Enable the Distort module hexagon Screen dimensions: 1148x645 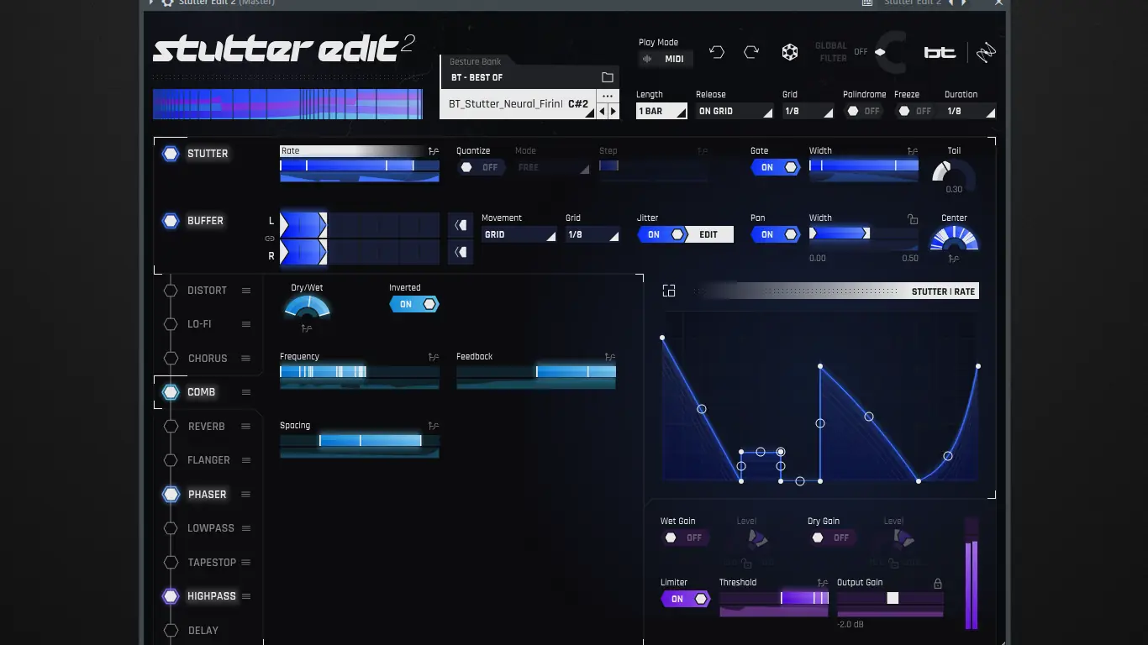tap(171, 291)
